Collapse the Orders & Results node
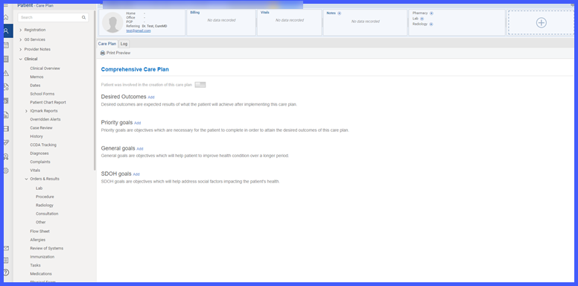 [x=26, y=179]
